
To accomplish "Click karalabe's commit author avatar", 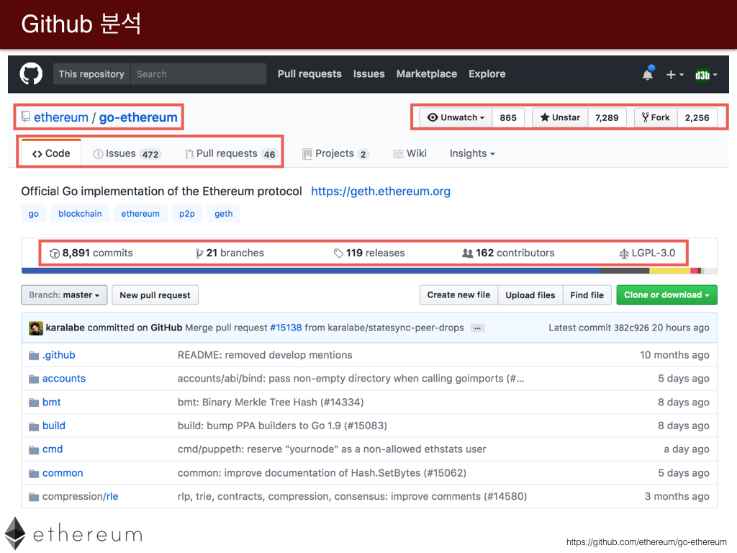I will pyautogui.click(x=36, y=328).
